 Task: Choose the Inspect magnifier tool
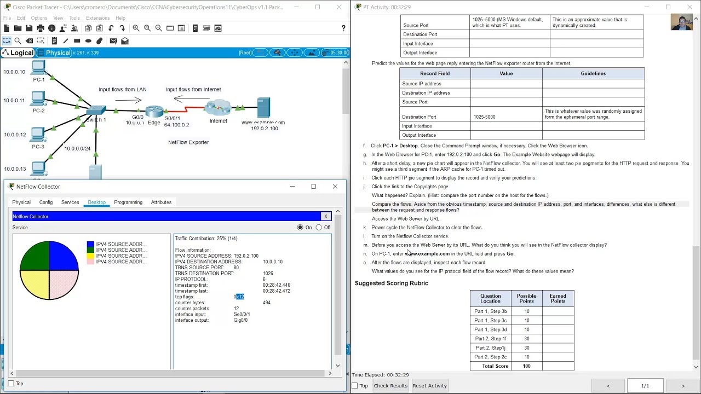[x=18, y=40]
